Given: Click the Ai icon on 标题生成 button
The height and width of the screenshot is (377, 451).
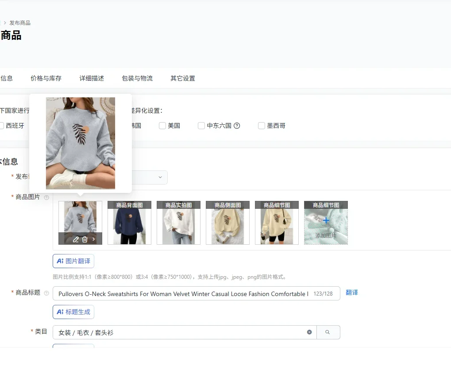Looking at the screenshot, I should pos(60,312).
